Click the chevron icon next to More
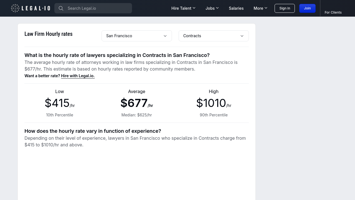Screen dimensions: 355x200 [x=266, y=8]
